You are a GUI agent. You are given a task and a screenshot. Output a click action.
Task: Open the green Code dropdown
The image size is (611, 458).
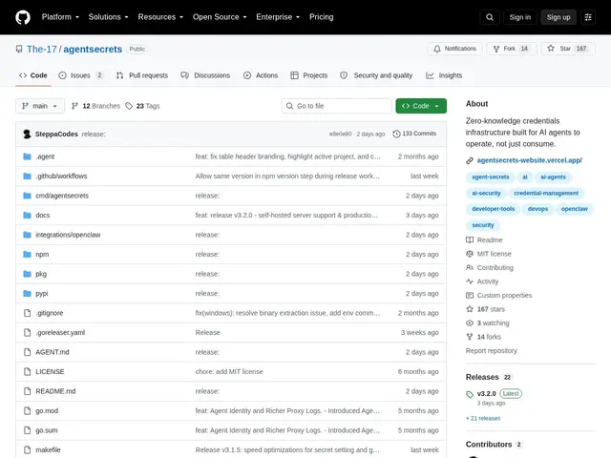pyautogui.click(x=421, y=106)
